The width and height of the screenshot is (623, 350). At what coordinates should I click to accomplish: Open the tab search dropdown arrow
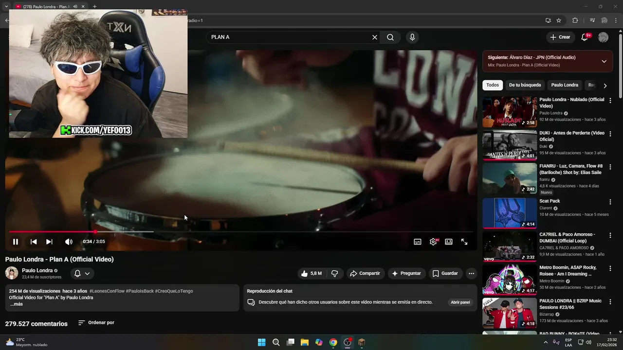tap(6, 7)
